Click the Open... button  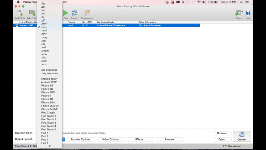click(x=223, y=139)
